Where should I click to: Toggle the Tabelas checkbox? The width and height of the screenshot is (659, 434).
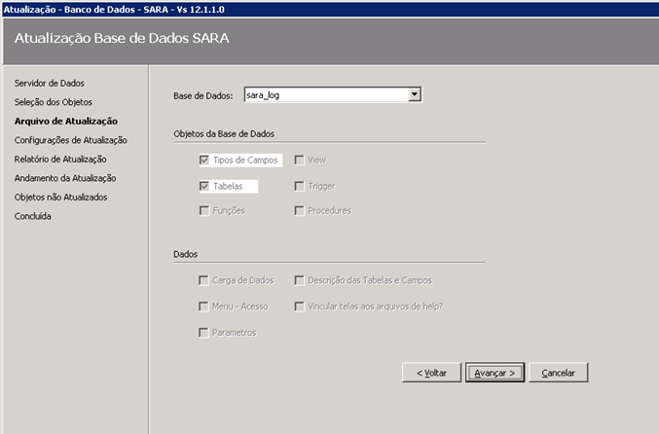tap(204, 186)
